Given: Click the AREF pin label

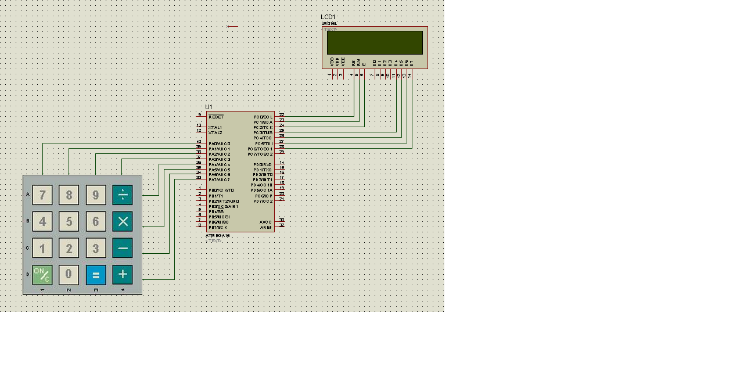Looking at the screenshot, I should (x=266, y=228).
